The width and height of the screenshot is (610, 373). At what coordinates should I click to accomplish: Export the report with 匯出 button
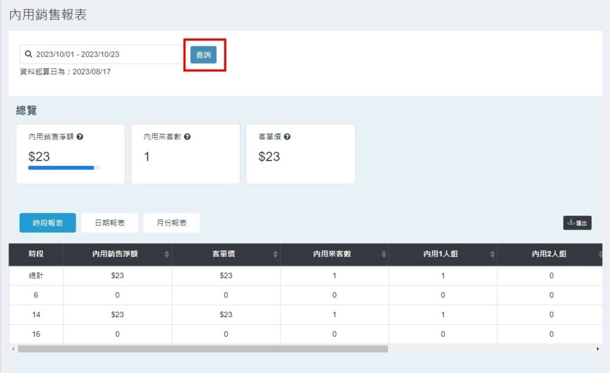[x=577, y=222]
